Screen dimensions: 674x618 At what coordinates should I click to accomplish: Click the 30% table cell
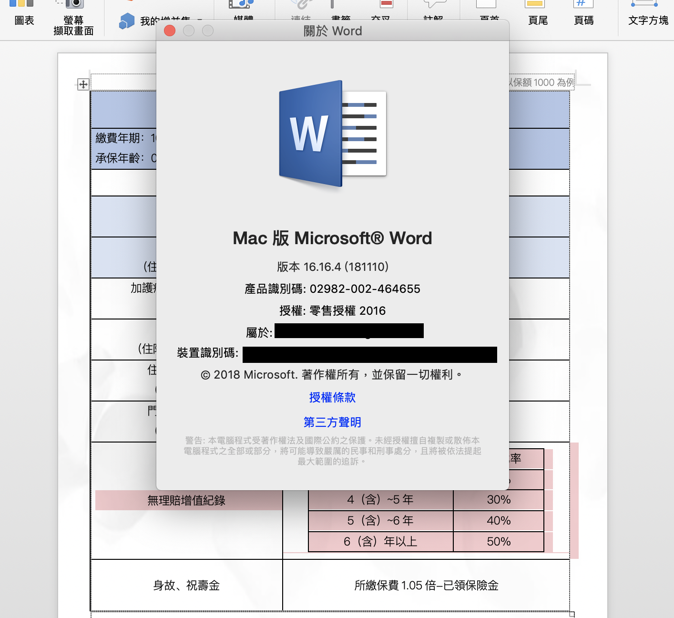[499, 500]
